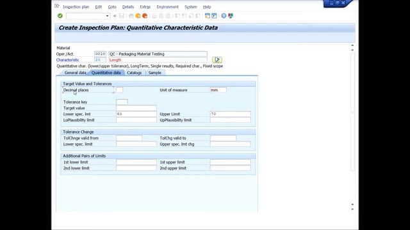Click the 1st upper limit field

(x=230, y=162)
